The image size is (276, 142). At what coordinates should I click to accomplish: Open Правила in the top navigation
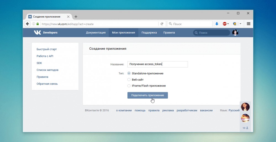tap(169, 33)
